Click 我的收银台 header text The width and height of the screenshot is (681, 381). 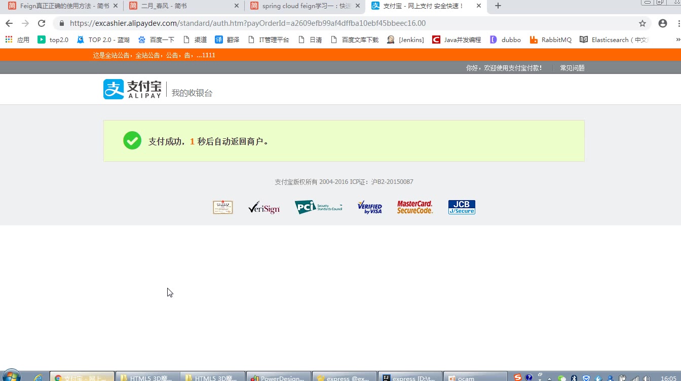click(192, 93)
